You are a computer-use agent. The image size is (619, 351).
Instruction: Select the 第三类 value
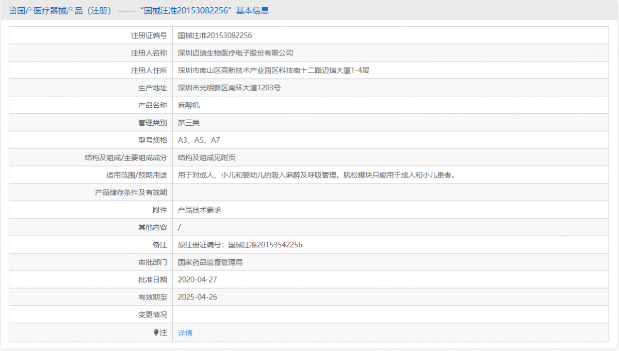tap(189, 123)
